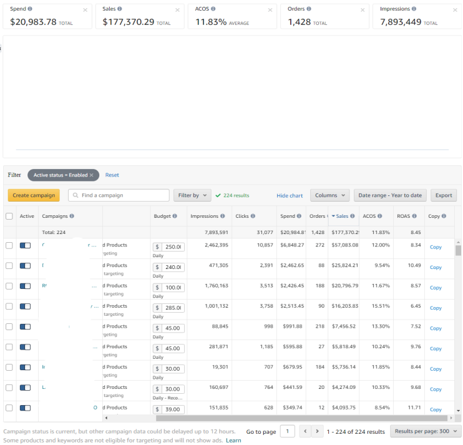
Task: Disable the first campaign's active toggle
Action: [x=26, y=247]
